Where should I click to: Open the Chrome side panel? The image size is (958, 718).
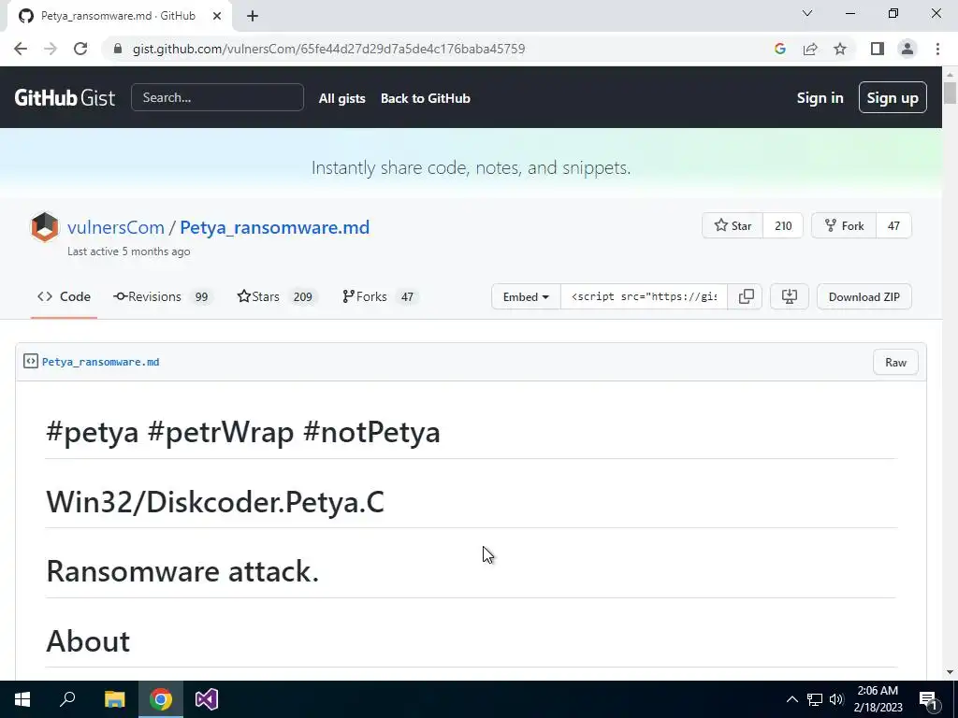click(877, 49)
